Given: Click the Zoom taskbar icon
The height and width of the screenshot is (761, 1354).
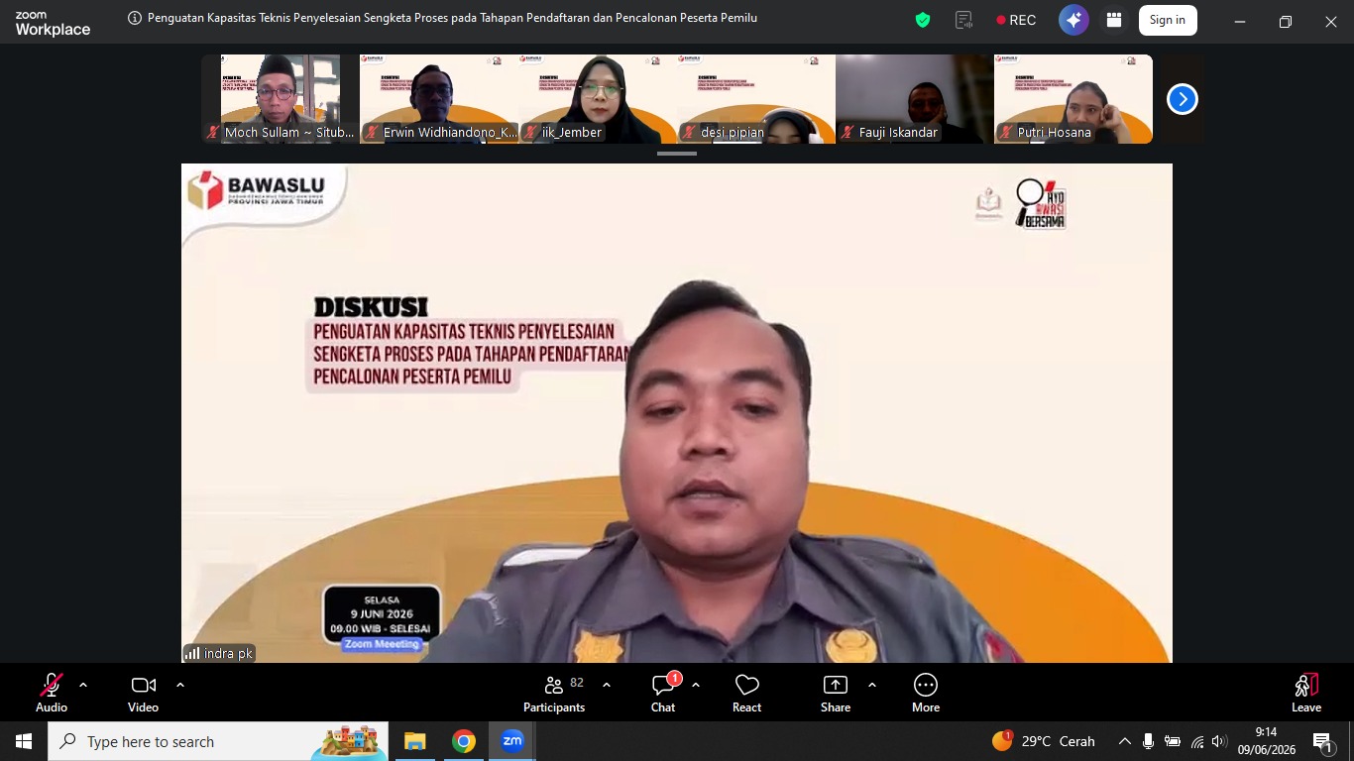Looking at the screenshot, I should tap(511, 741).
